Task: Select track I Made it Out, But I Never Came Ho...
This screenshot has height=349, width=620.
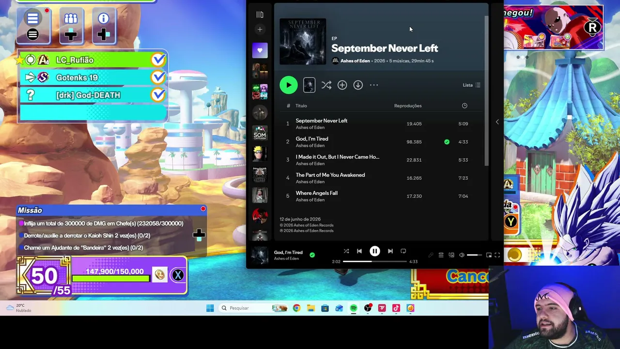Action: tap(382, 160)
